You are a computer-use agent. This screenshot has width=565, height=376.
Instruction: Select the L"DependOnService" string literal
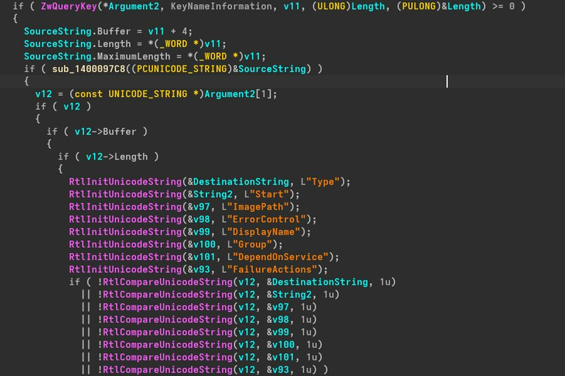coord(278,257)
